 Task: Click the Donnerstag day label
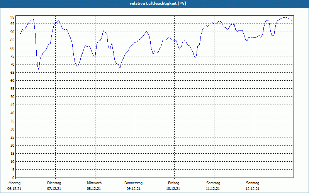(133, 183)
